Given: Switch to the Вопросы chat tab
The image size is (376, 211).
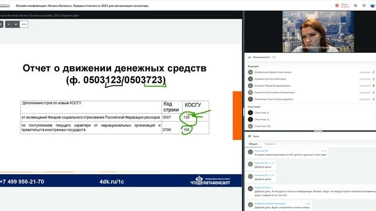Looking at the screenshot, I should [x=270, y=144].
